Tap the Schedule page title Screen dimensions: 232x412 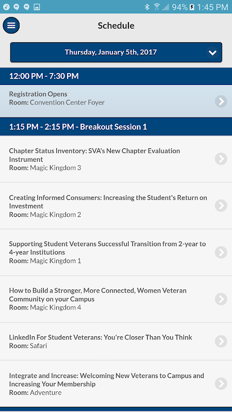(116, 25)
